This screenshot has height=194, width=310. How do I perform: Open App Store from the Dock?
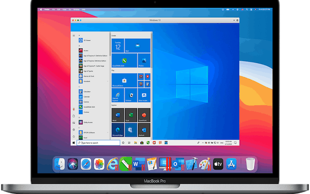(232, 164)
